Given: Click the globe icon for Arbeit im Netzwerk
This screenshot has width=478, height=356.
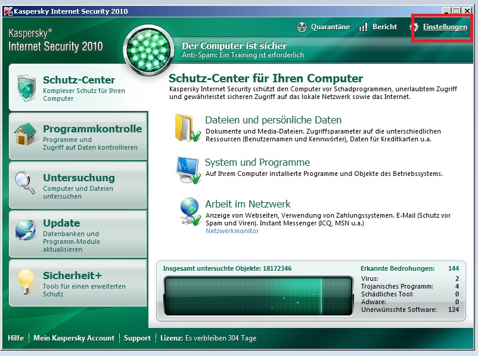Looking at the screenshot, I should click(x=190, y=211).
